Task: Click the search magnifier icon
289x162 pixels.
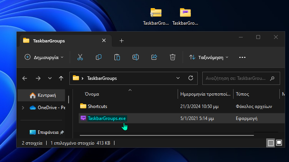Action: pyautogui.click(x=272, y=78)
